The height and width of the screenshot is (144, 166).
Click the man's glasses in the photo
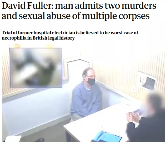pyautogui.click(x=91, y=76)
